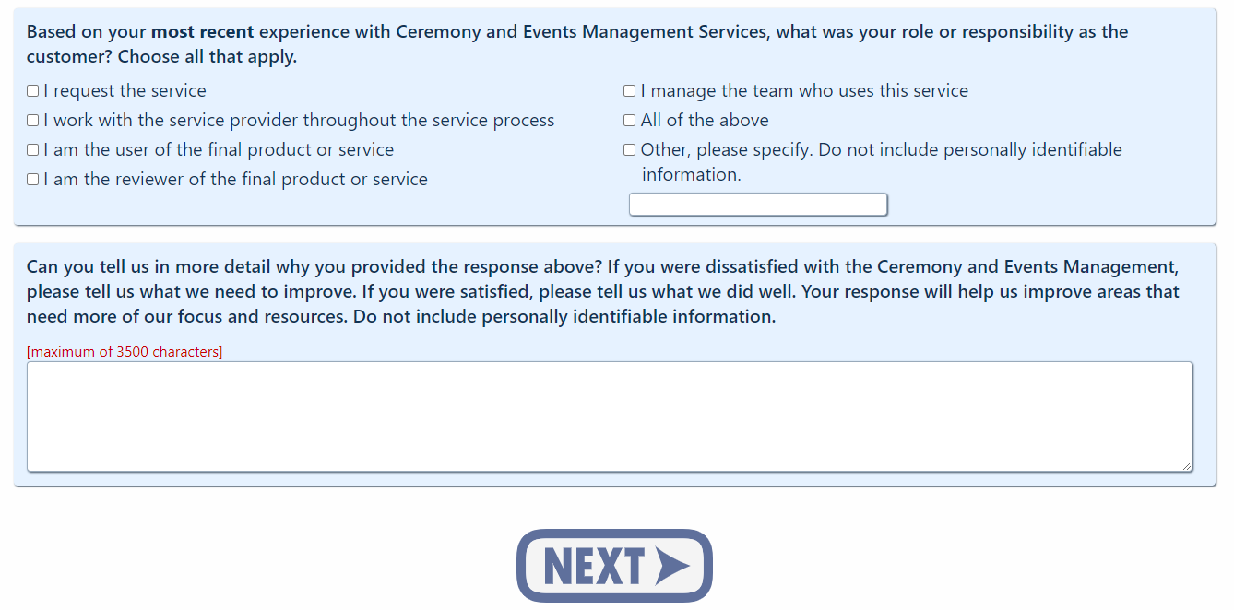Click the arrow icon inside NEXT button
The height and width of the screenshot is (610, 1234).
(671, 566)
